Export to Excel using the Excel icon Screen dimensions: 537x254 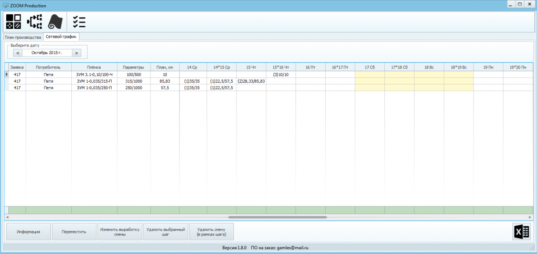click(522, 232)
